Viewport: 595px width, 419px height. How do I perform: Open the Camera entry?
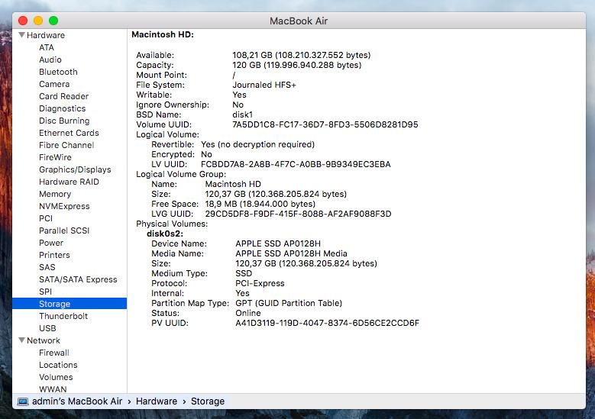[54, 84]
